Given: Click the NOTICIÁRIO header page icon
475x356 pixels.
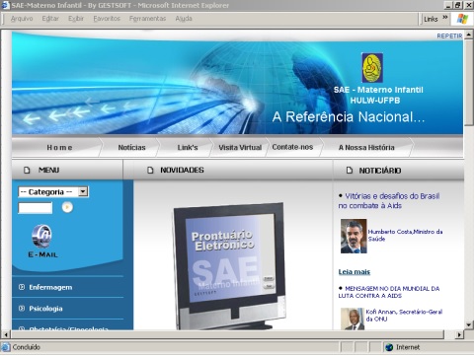Looking at the screenshot, I should coord(350,170).
